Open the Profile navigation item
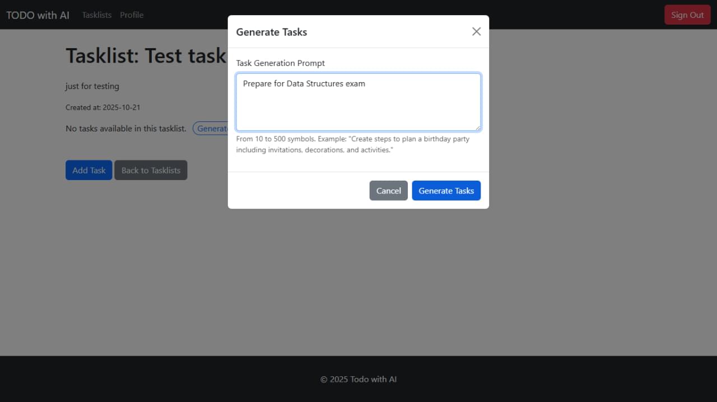 [x=132, y=15]
